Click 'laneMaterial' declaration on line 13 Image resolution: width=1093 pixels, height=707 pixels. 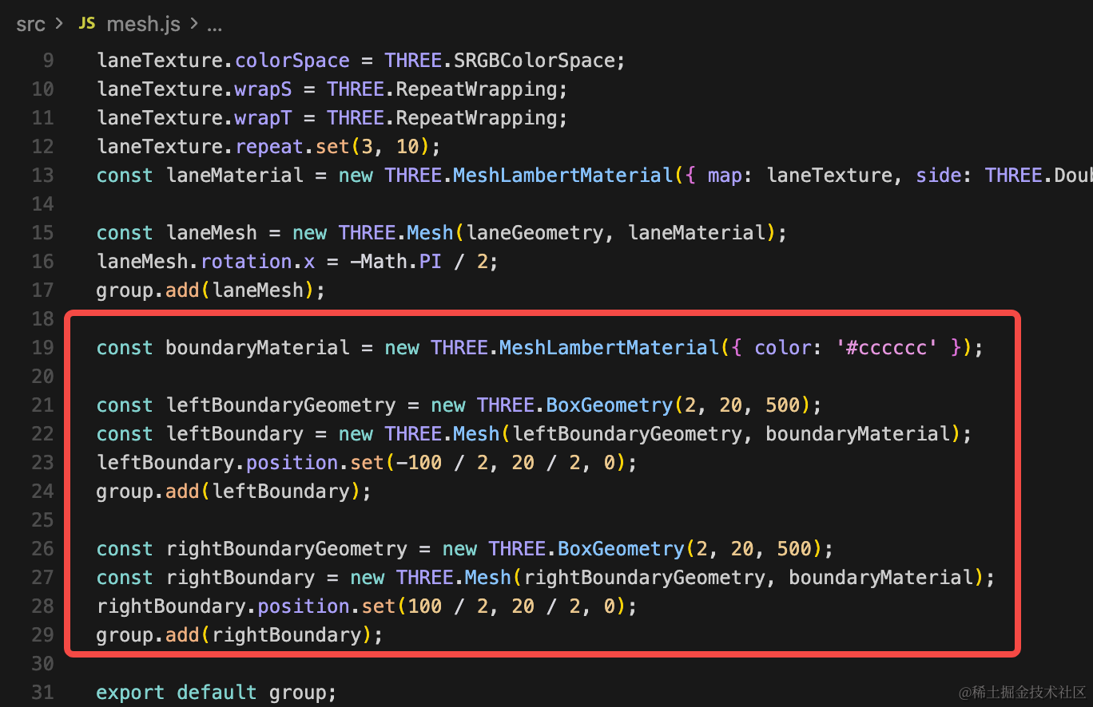pyautogui.click(x=234, y=176)
